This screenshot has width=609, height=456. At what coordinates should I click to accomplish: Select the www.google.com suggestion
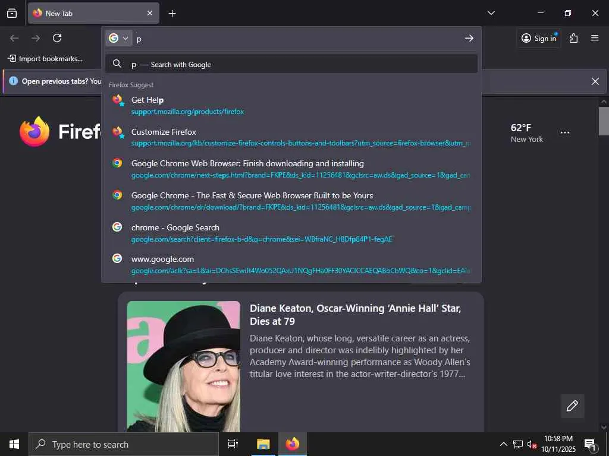[291, 264]
